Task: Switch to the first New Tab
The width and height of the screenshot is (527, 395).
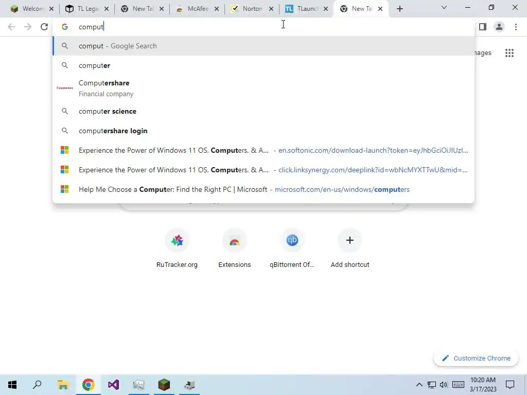Action: [x=137, y=9]
